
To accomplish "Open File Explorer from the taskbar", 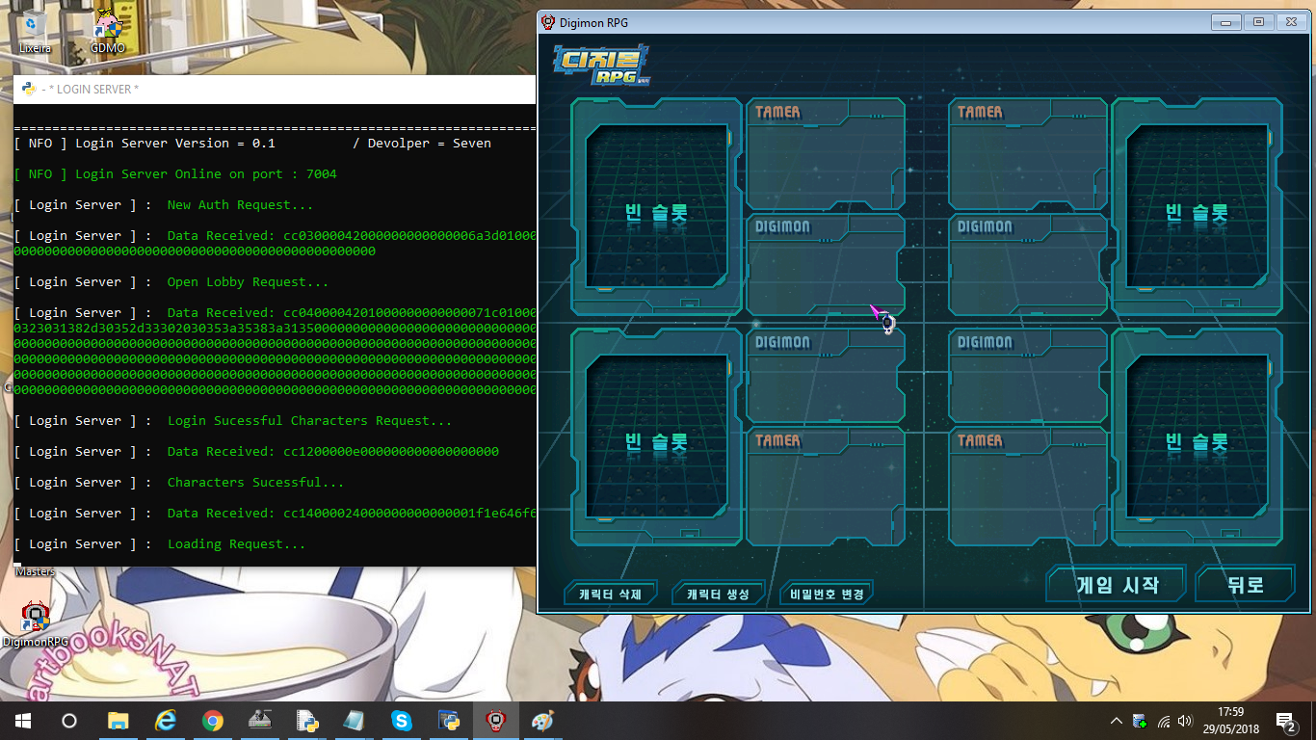I will click(118, 721).
